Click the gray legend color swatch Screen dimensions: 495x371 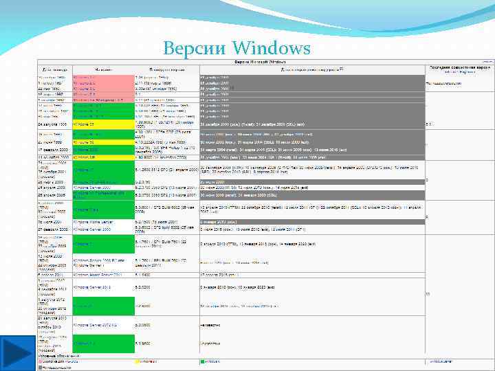[x=40, y=368]
